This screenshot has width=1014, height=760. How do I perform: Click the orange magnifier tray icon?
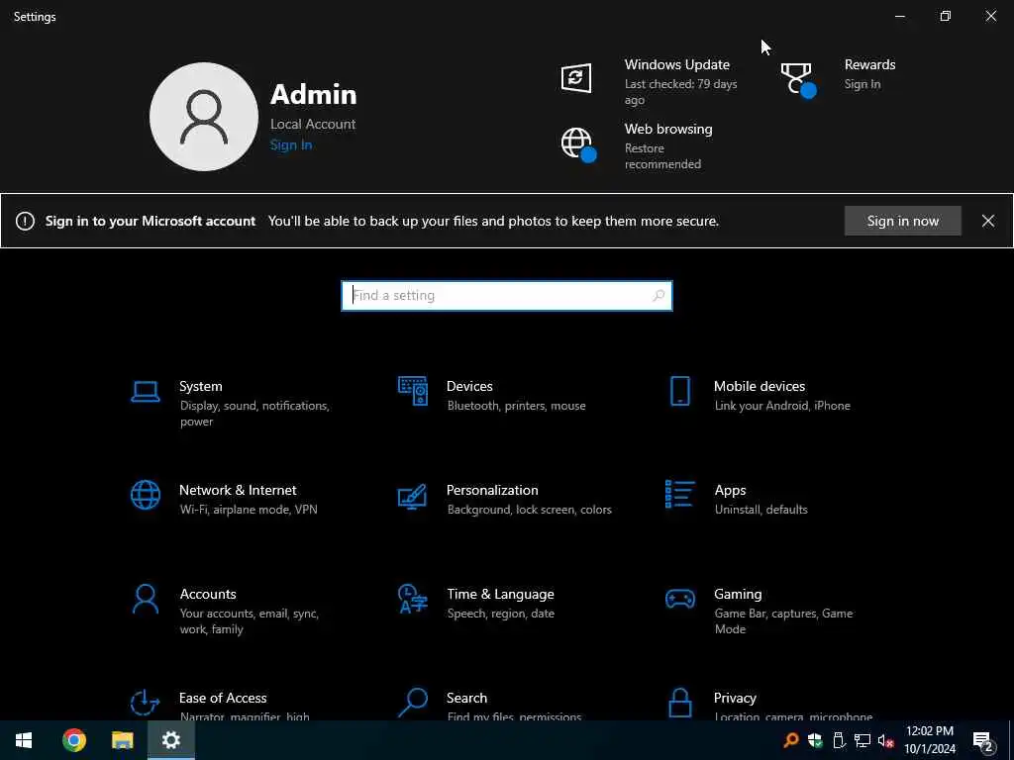[791, 740]
